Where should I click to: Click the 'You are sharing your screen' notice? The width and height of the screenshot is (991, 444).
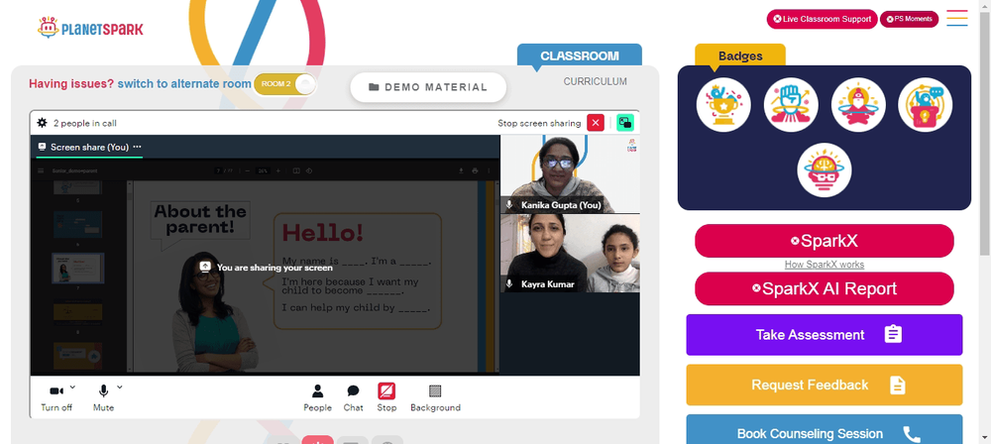pos(266,268)
